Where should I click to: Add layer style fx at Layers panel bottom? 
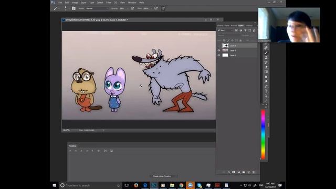[x=229, y=172]
